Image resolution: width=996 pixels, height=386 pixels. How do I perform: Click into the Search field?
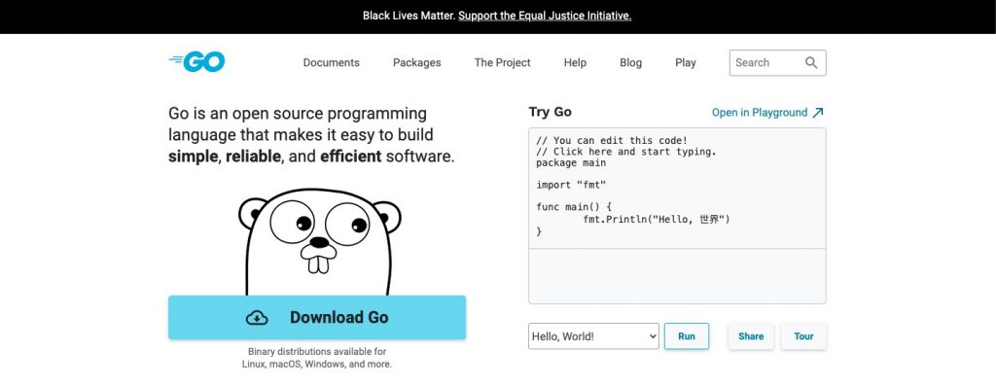pos(777,62)
